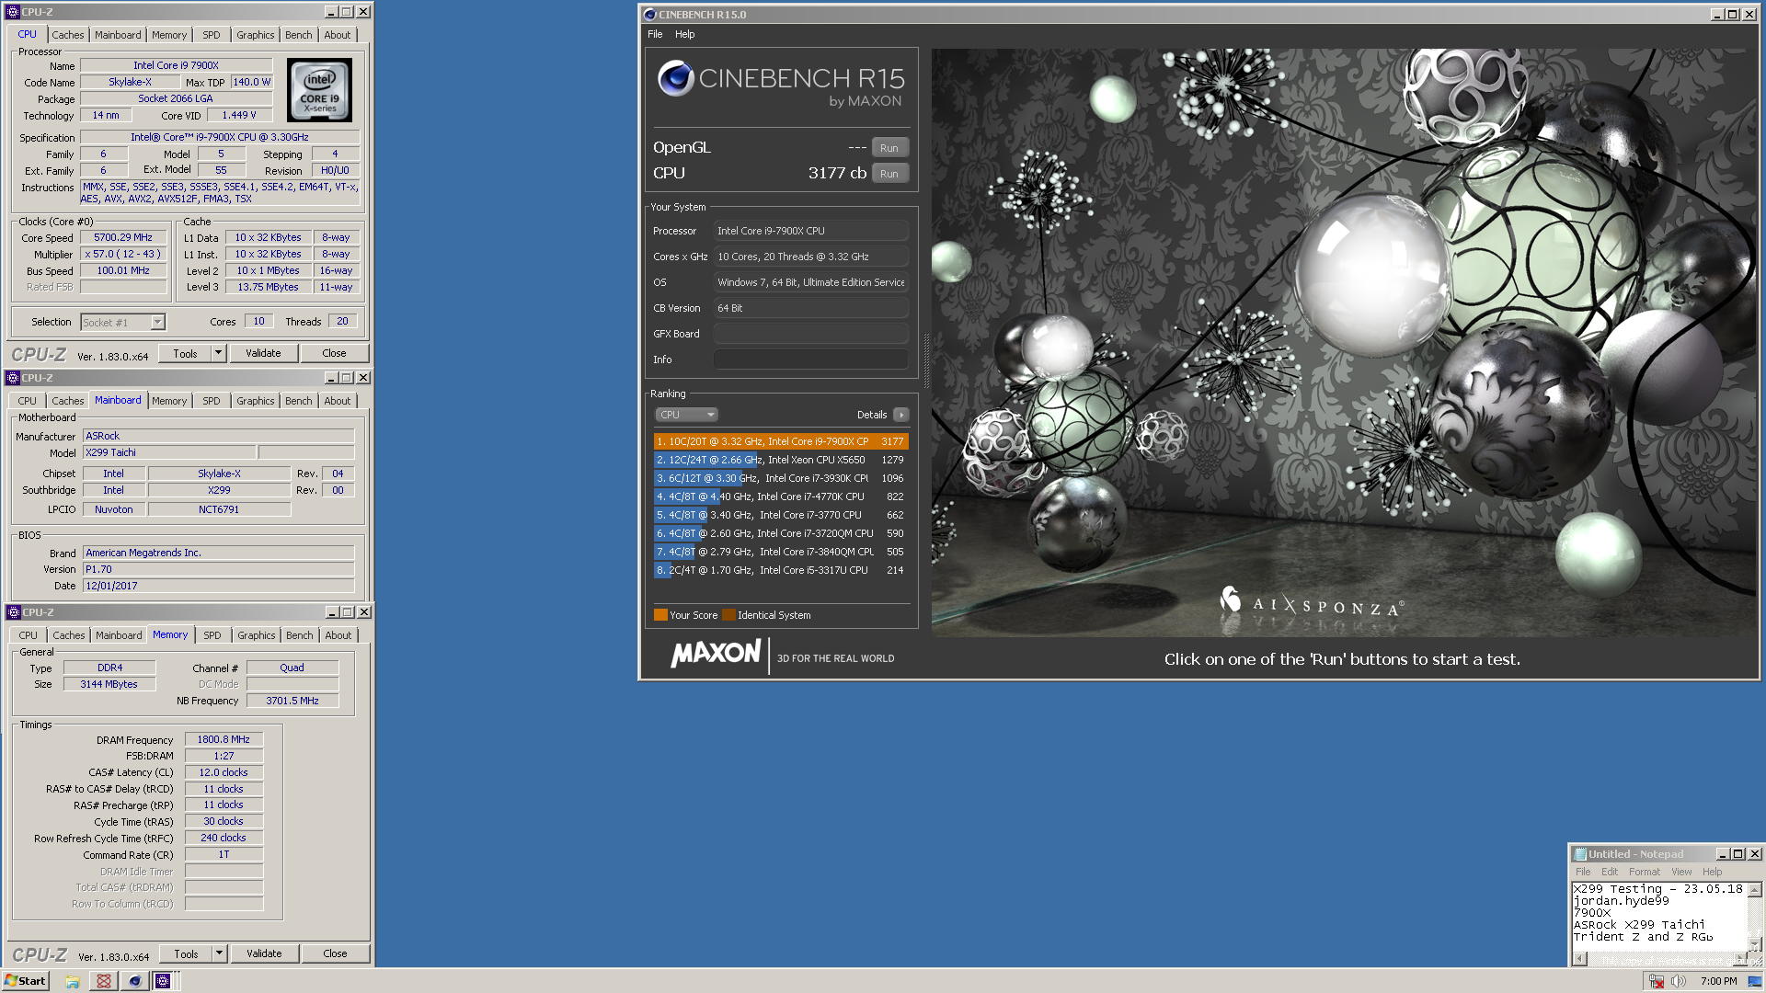The height and width of the screenshot is (993, 1766).
Task: Click the BIOS version P1.70 field
Action: pos(218,569)
